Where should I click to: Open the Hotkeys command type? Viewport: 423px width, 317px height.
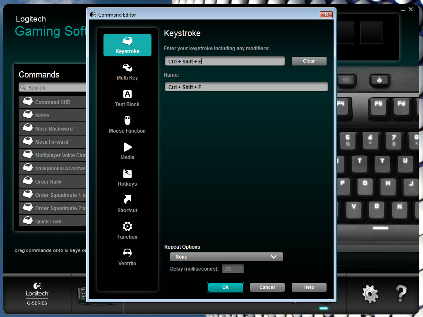(x=127, y=178)
